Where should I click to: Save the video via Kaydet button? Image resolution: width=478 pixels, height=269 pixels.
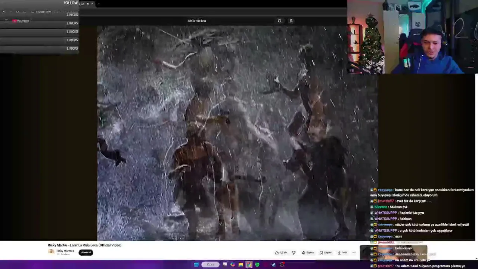[325, 253]
